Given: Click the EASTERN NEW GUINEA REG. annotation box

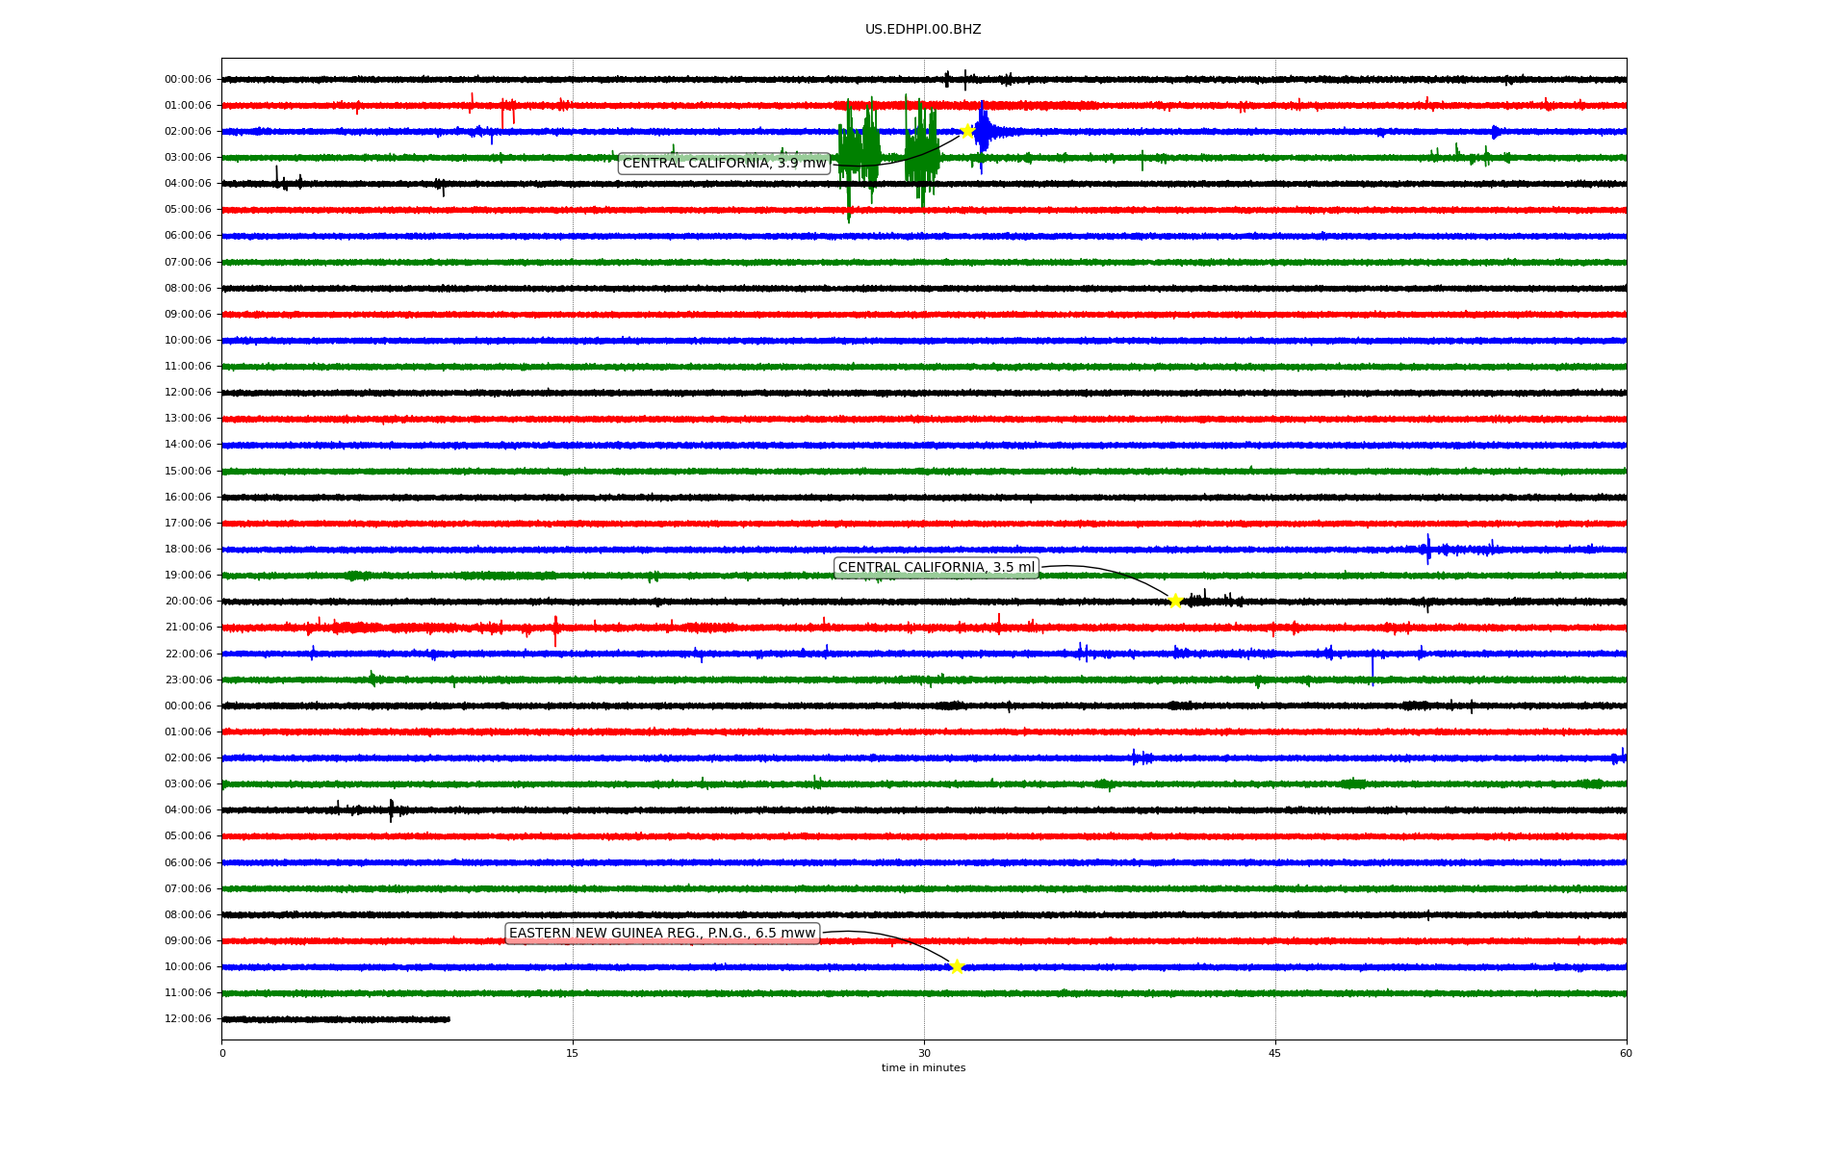Looking at the screenshot, I should 661,934.
